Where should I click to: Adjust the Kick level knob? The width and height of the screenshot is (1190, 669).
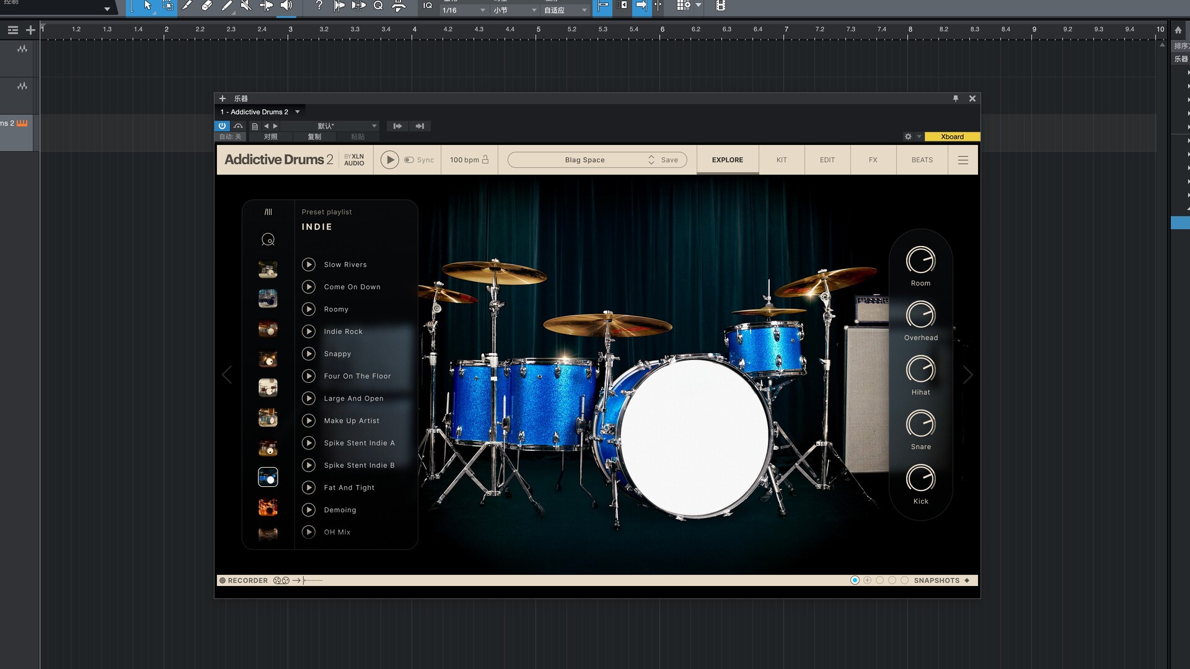point(920,478)
